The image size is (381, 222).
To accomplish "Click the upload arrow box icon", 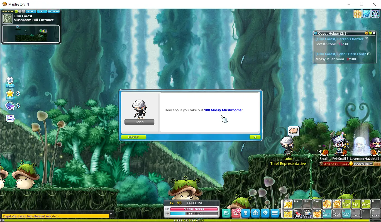I will [10, 118].
